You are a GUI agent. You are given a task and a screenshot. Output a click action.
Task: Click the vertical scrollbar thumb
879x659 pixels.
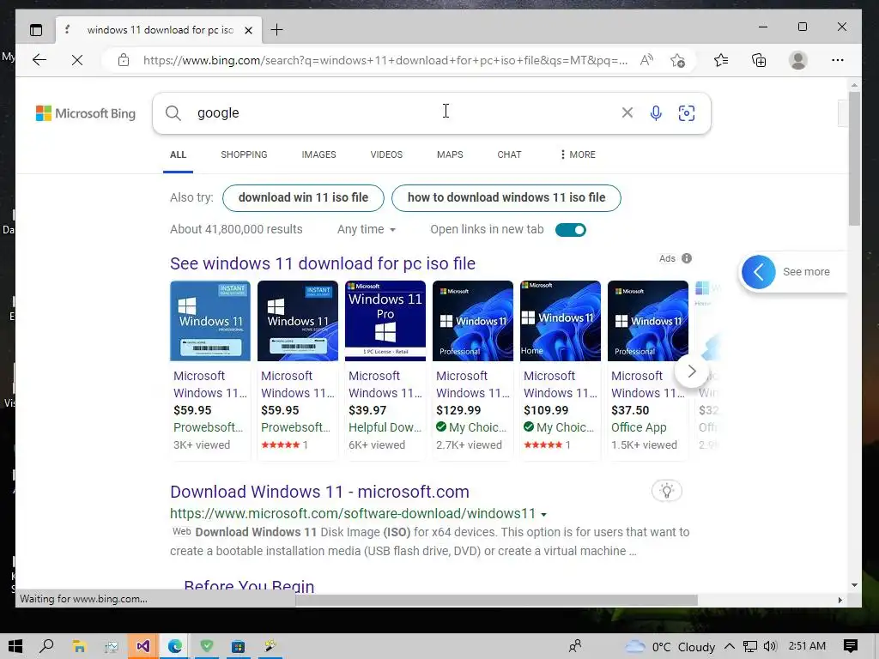[x=854, y=159]
